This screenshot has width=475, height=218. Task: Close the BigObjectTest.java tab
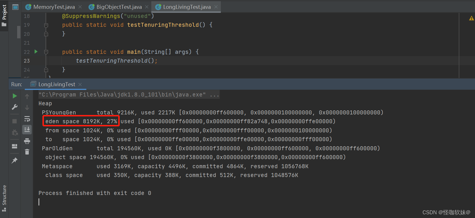point(147,7)
